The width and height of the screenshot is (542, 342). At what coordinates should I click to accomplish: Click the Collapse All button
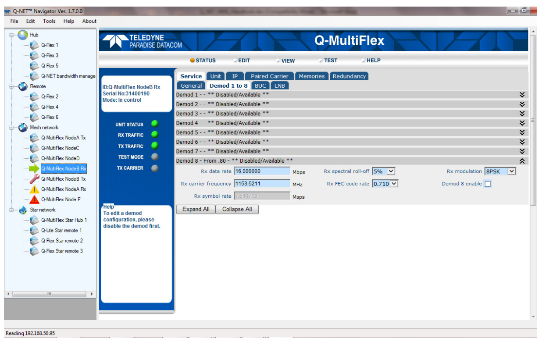pyautogui.click(x=237, y=210)
